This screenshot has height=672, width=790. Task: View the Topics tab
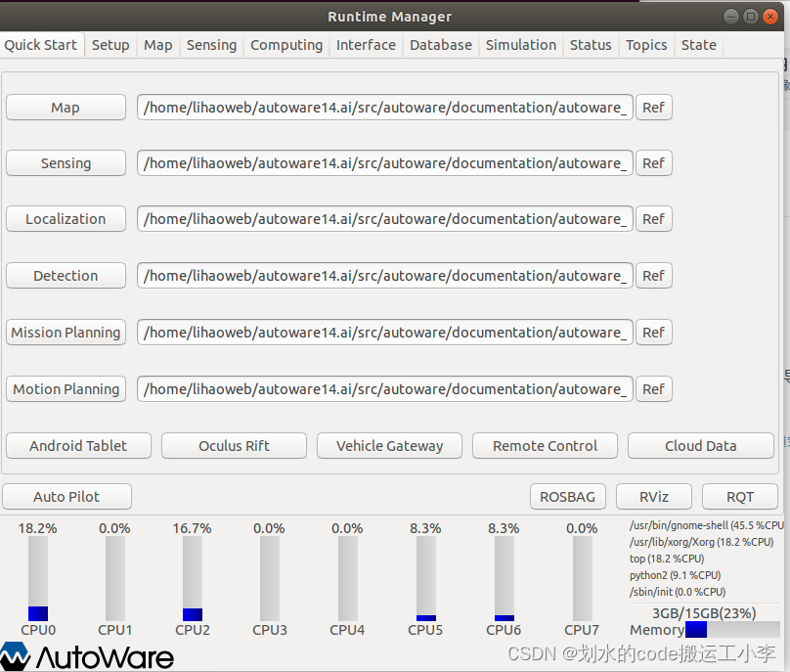646,45
